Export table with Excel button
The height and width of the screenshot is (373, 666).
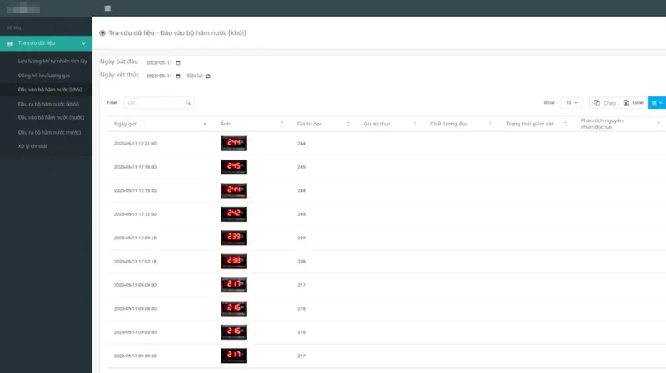(x=634, y=102)
